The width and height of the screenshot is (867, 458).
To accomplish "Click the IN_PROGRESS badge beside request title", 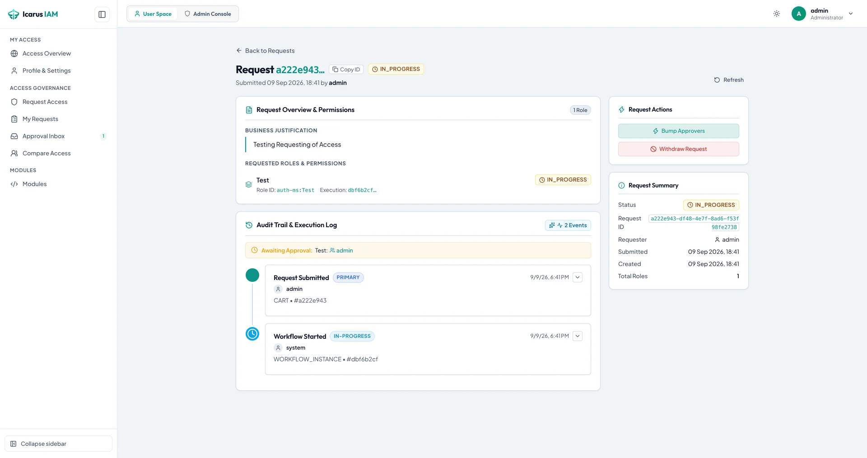I will [396, 69].
